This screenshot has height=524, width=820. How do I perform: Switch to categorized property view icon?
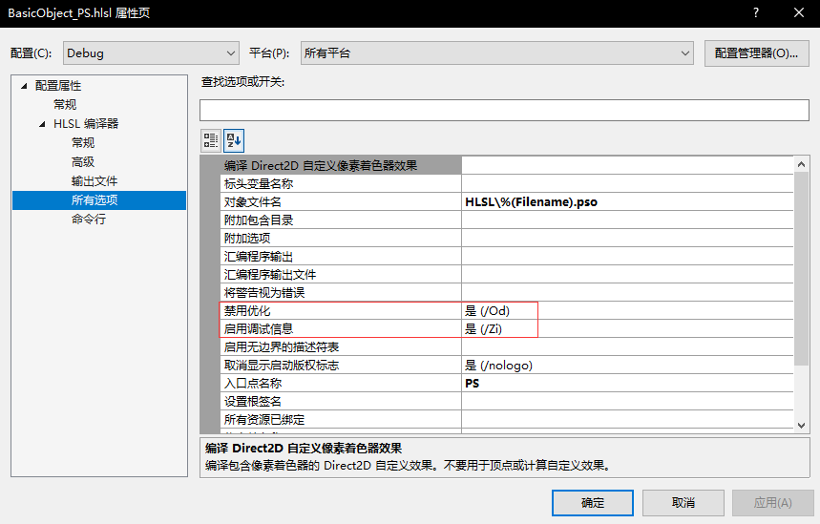click(211, 140)
